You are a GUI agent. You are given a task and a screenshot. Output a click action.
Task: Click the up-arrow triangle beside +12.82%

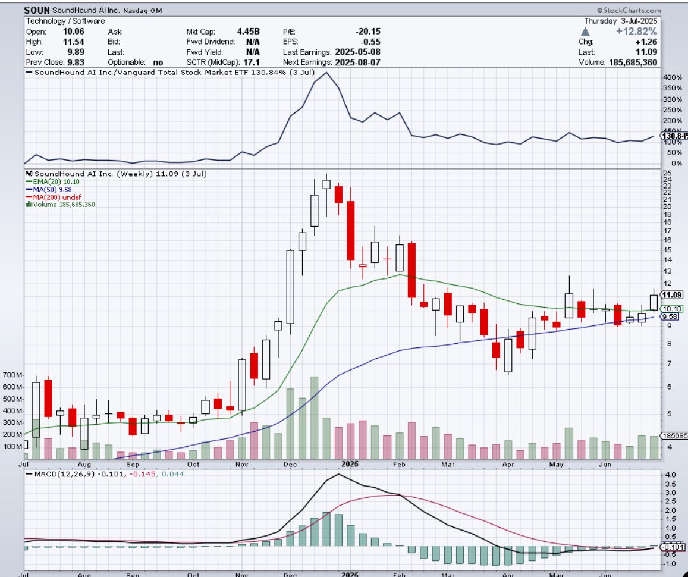tap(585, 32)
